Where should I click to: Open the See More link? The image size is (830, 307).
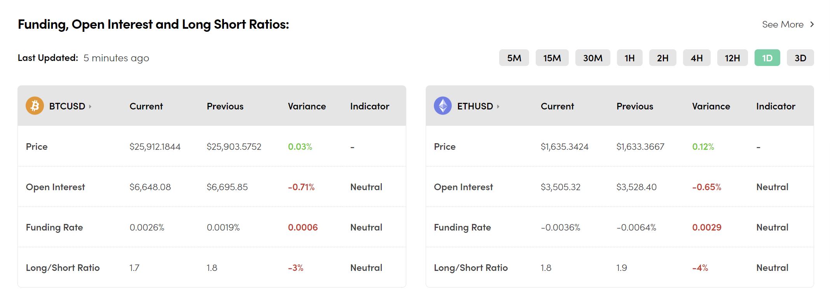tap(783, 24)
